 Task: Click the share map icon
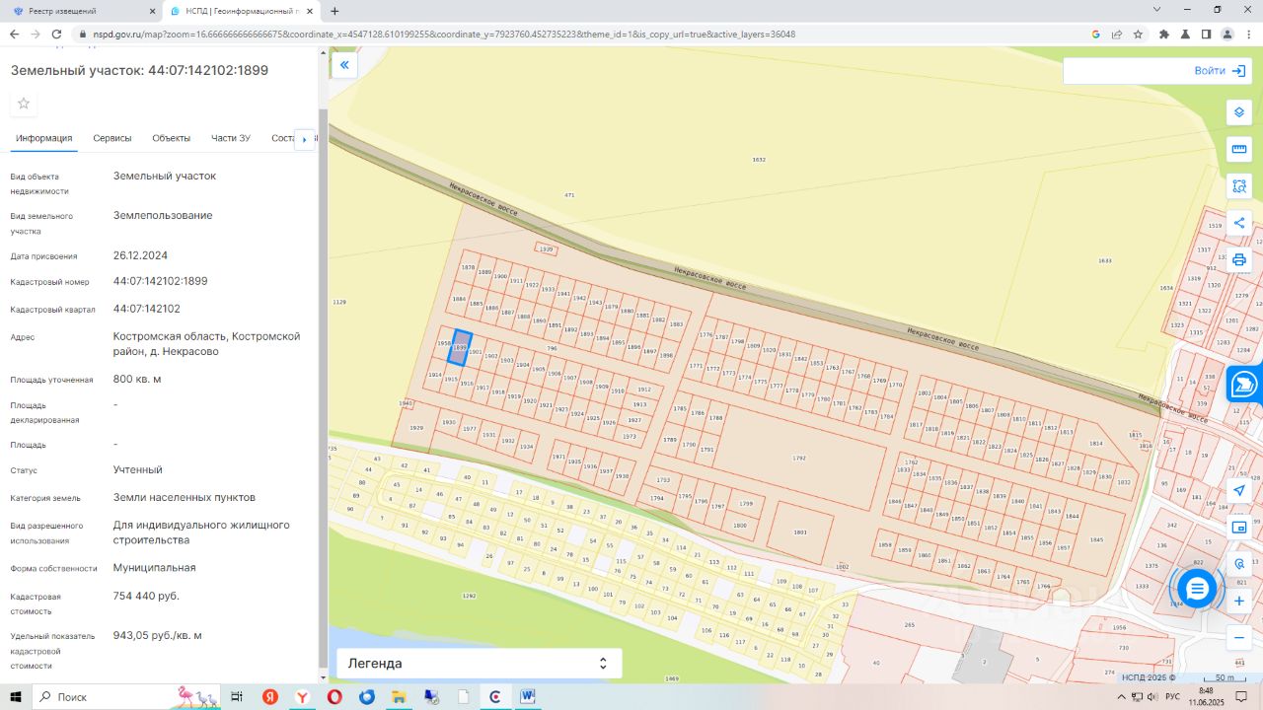tap(1239, 223)
